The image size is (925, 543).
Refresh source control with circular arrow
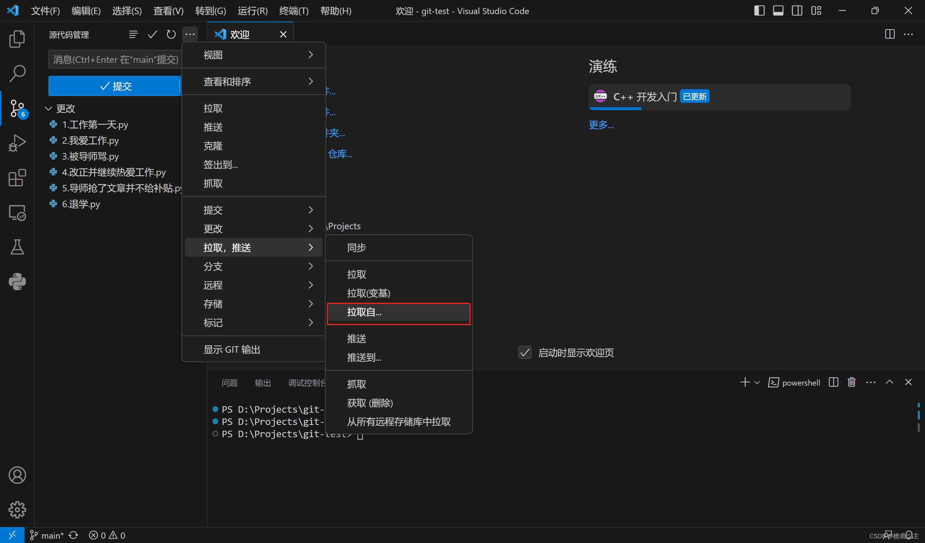(x=171, y=35)
